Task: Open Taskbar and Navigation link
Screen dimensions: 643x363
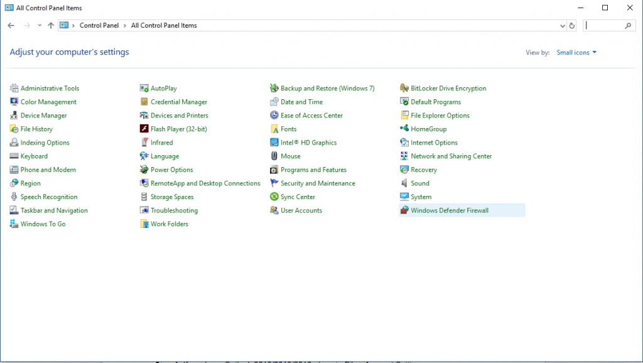Action: click(x=54, y=210)
